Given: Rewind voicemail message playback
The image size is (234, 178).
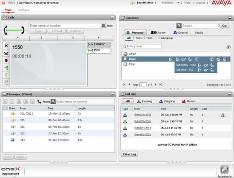Looking at the screenshot, I should pyautogui.click(x=5, y=102).
